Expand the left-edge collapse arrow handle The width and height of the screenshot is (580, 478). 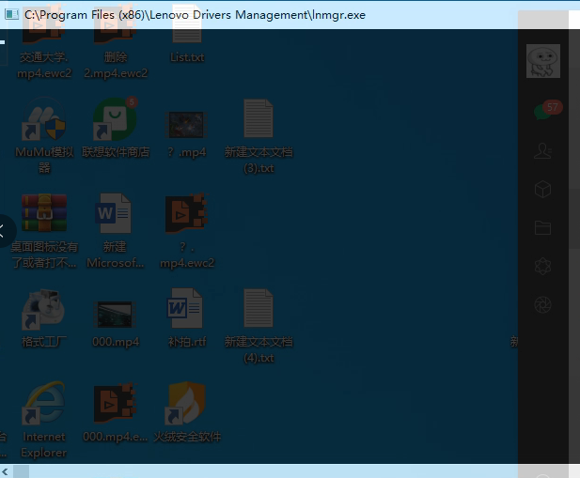tap(5, 229)
